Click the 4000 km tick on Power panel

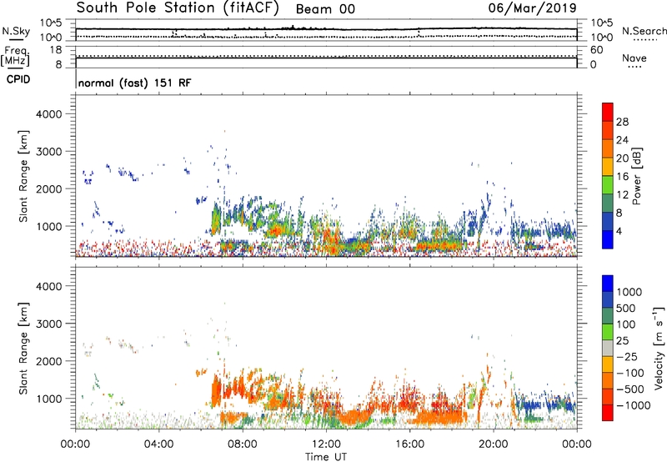pyautogui.click(x=49, y=114)
